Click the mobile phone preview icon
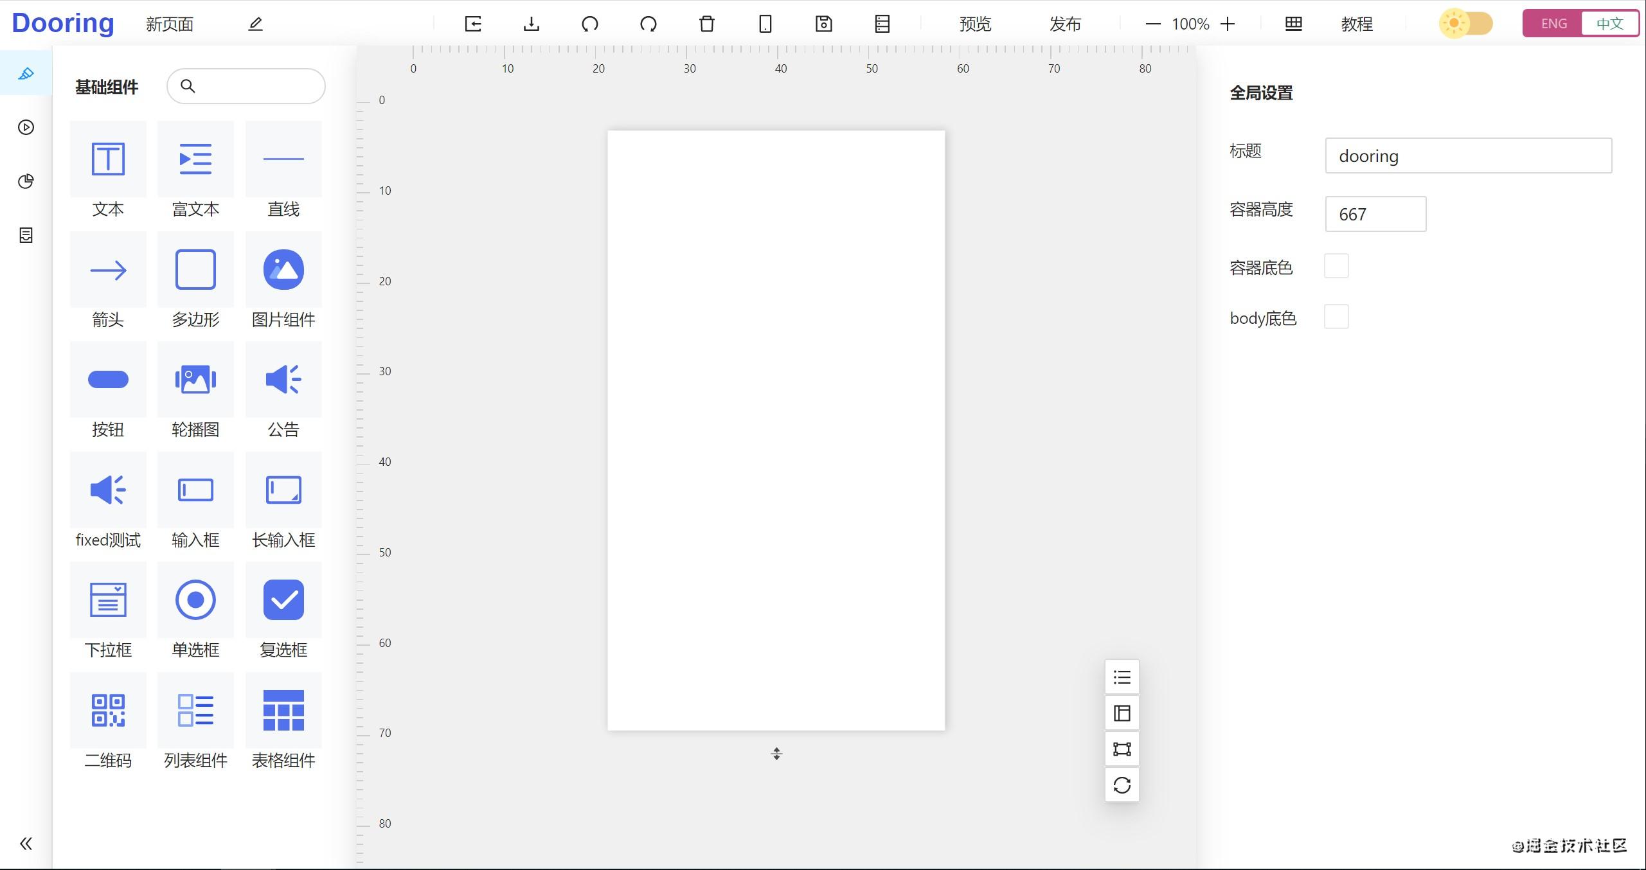The image size is (1646, 870). [x=765, y=24]
